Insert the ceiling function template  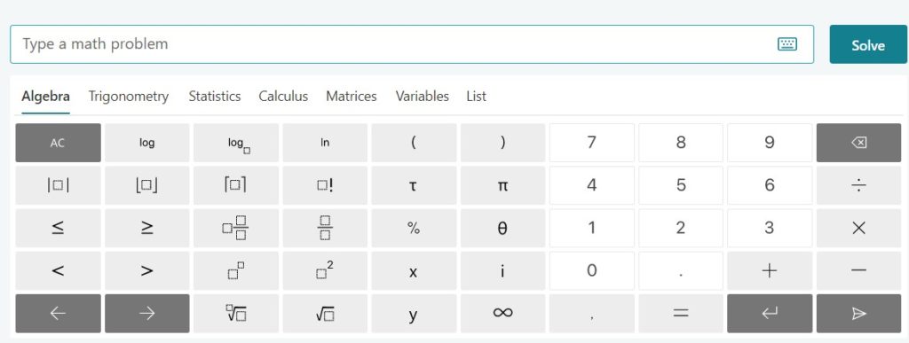pos(236,185)
